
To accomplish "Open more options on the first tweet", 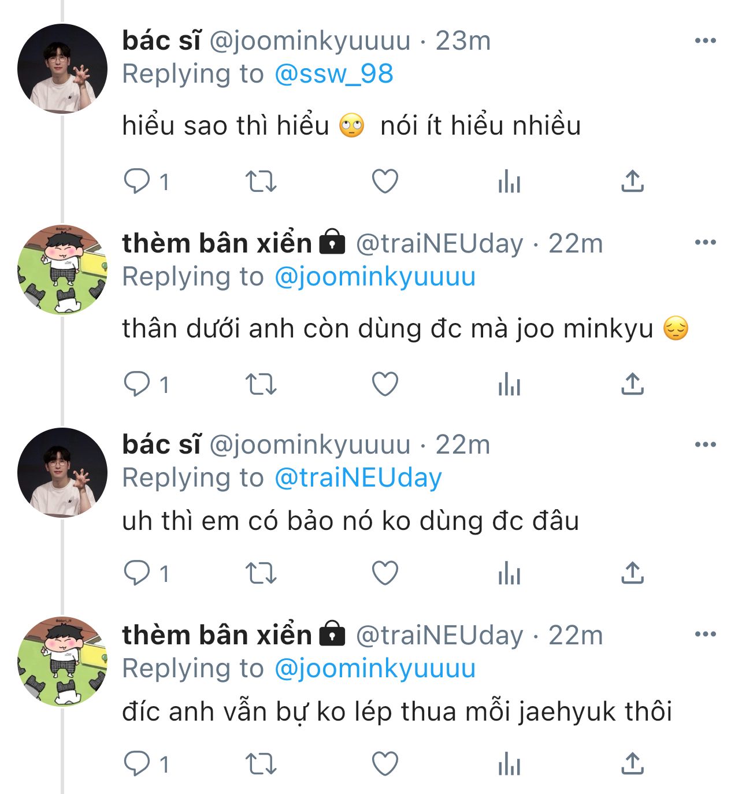I will click(705, 40).
